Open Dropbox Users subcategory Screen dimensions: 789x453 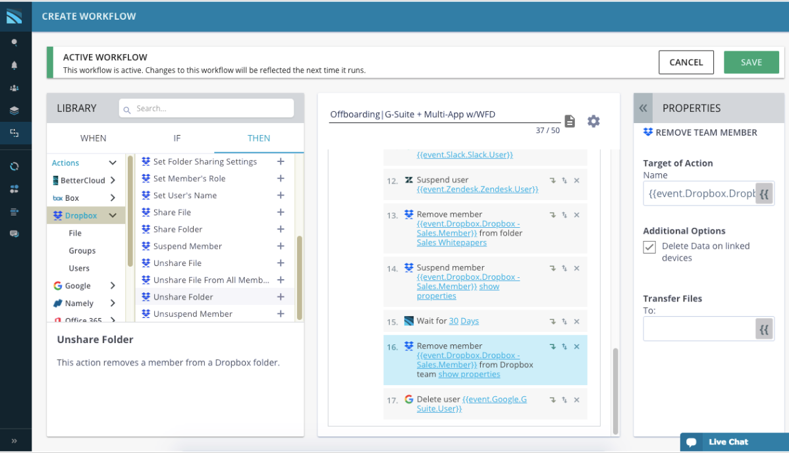79,268
